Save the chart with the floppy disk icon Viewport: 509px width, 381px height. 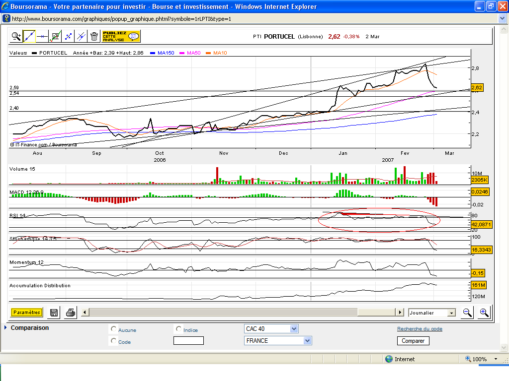[54, 313]
